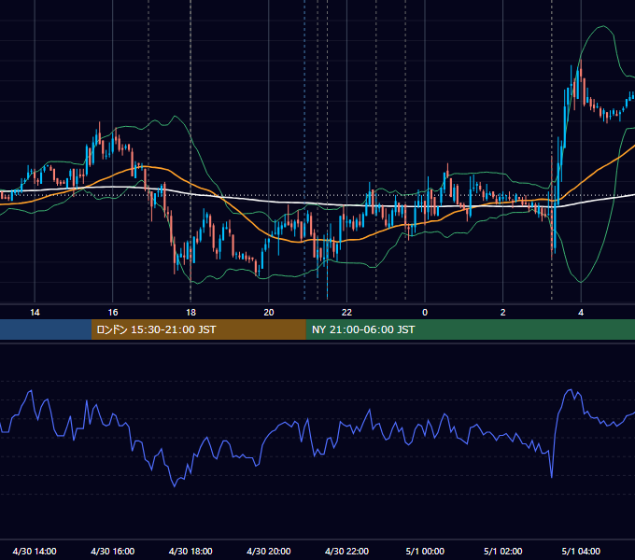Click hour label 2 on the price chart axis
Image resolution: width=635 pixels, height=560 pixels.
tap(503, 313)
